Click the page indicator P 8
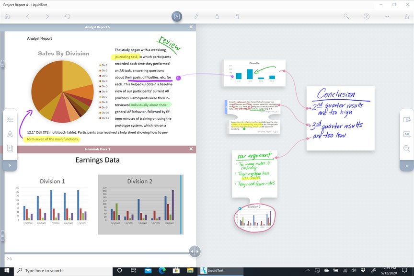This screenshot has width=414, height=276. [9, 259]
